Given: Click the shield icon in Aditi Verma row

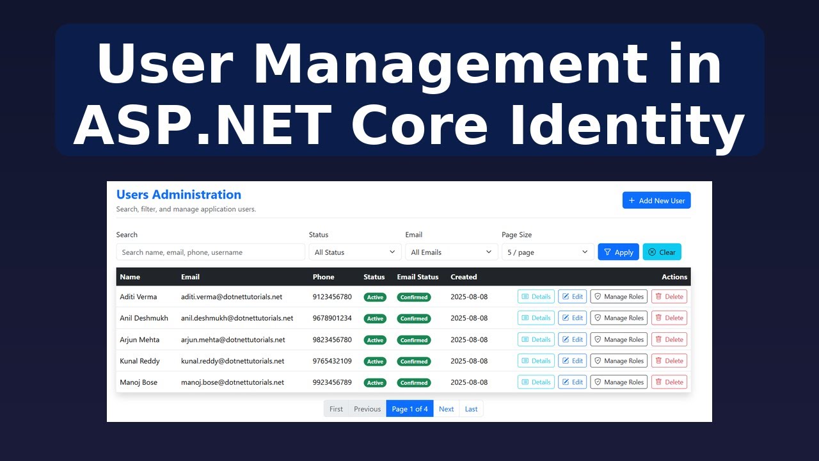Looking at the screenshot, I should coord(598,296).
